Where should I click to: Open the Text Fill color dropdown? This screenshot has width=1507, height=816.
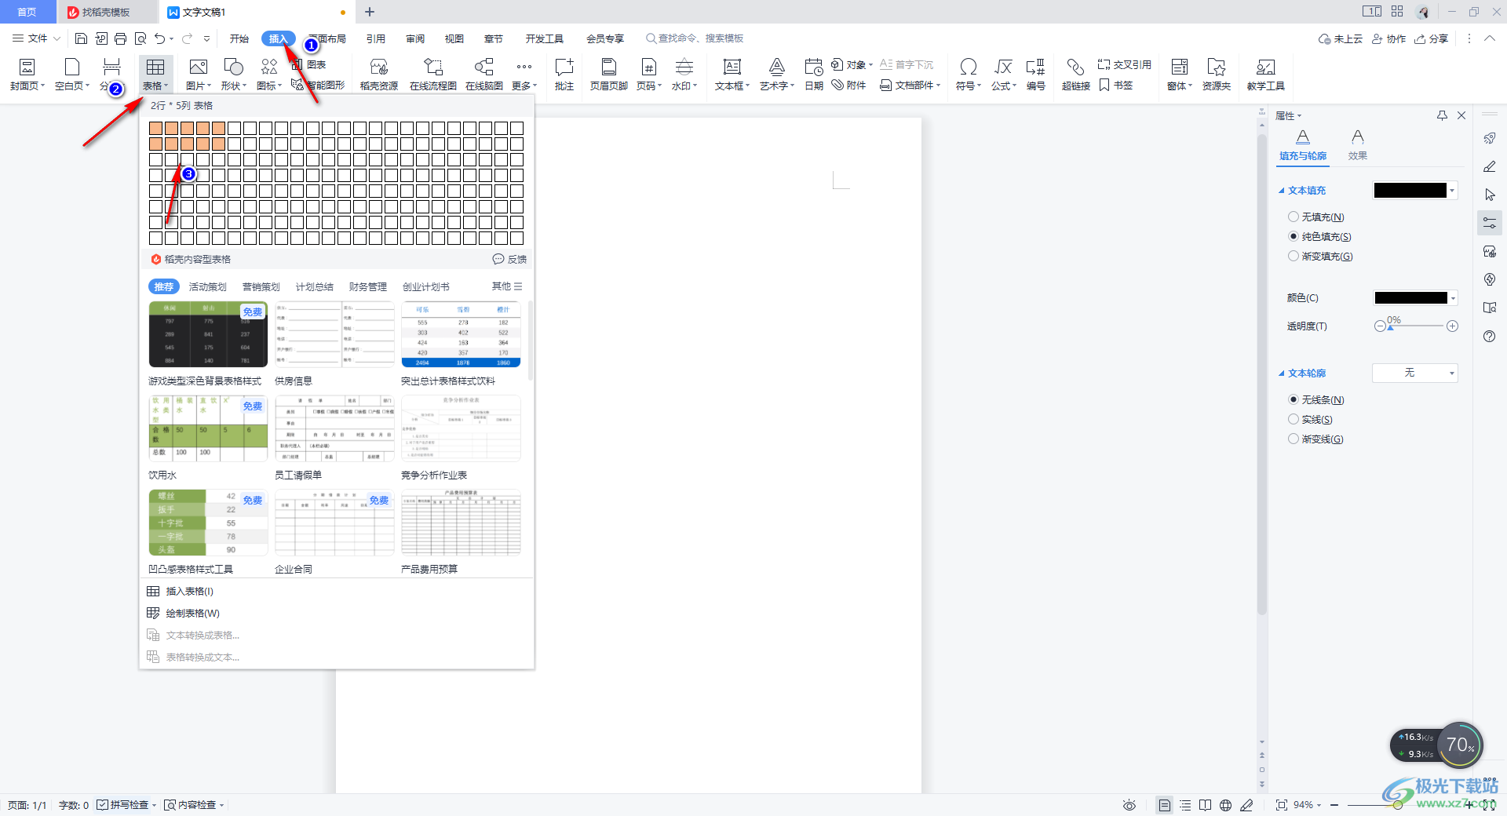click(1452, 191)
